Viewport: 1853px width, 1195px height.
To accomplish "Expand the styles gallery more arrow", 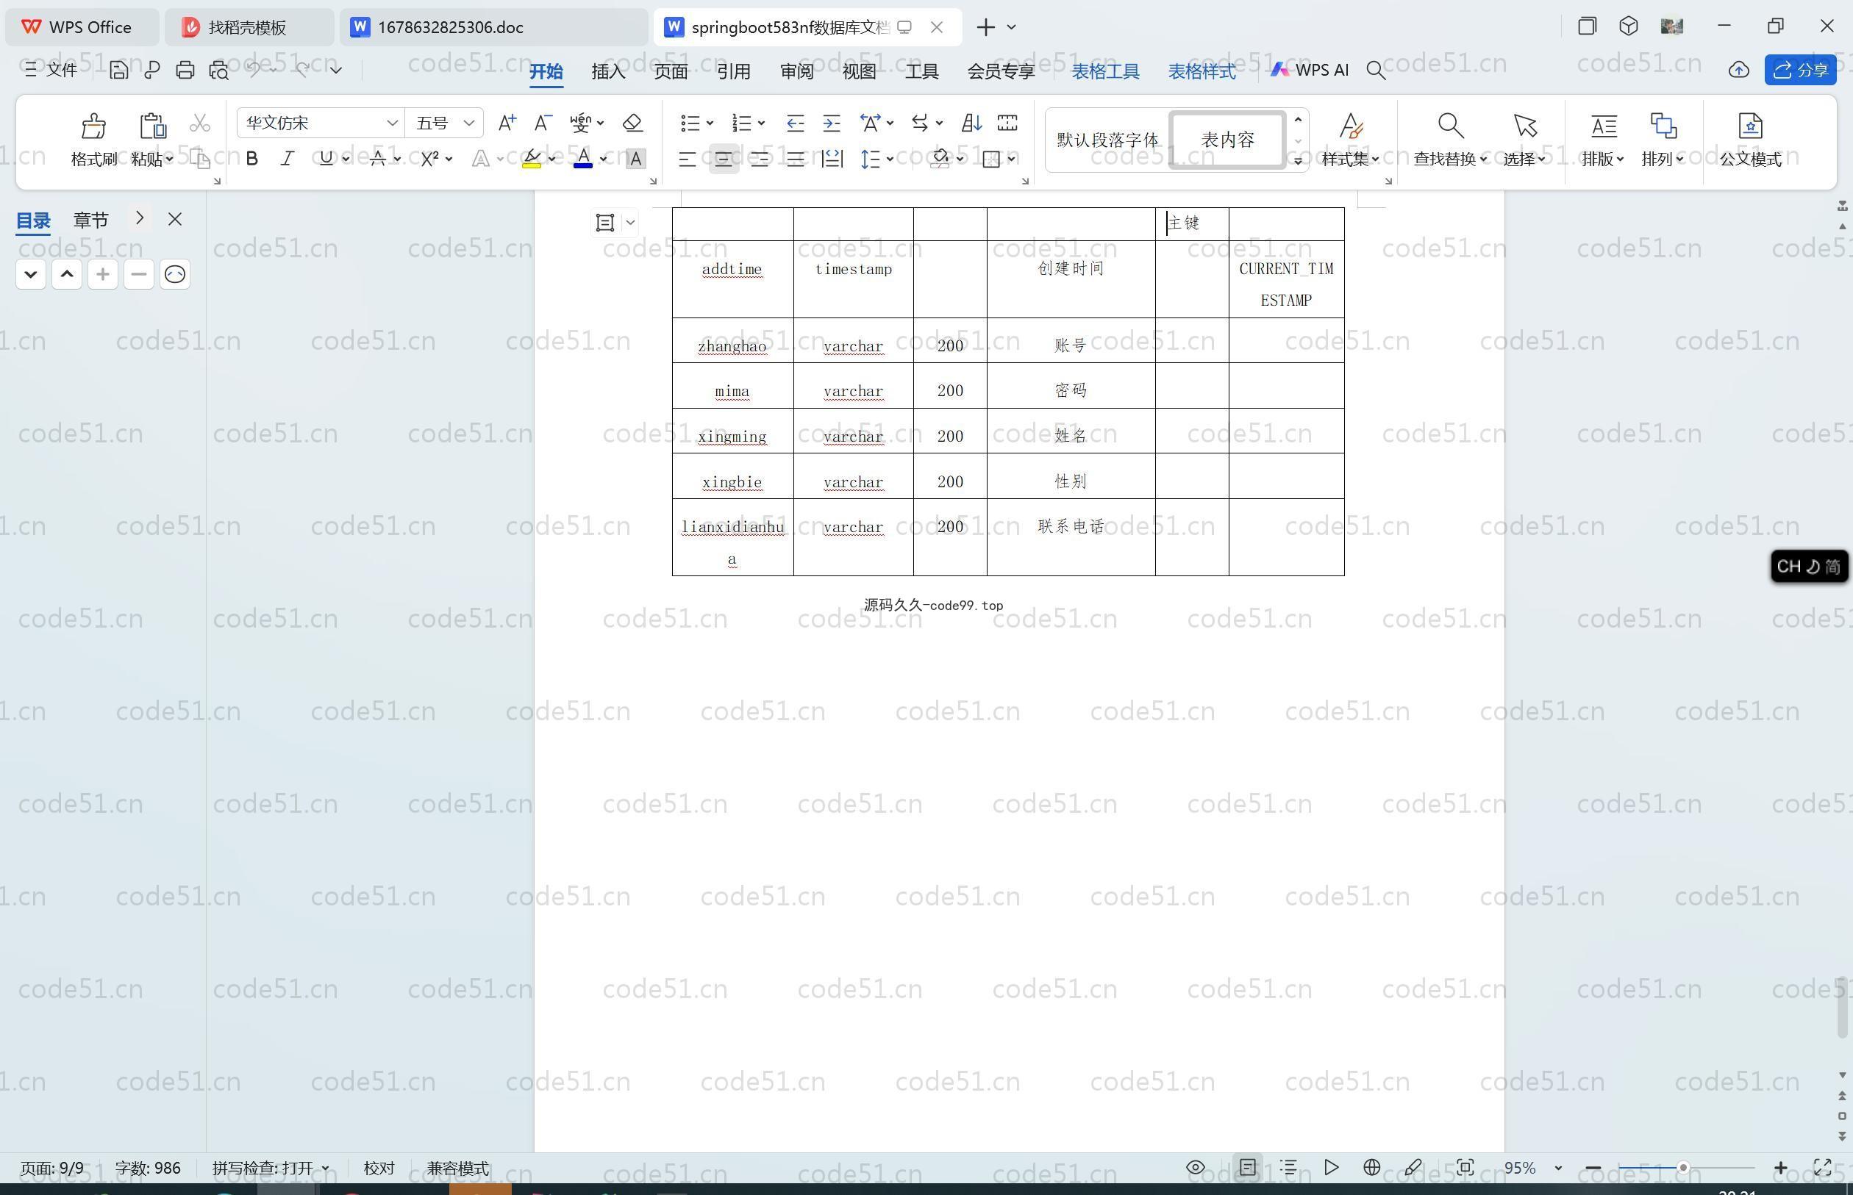I will [x=1297, y=161].
